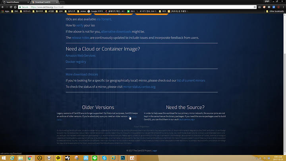Open the Windows Start button
This screenshot has height=161, width=286.
coord(4,158)
